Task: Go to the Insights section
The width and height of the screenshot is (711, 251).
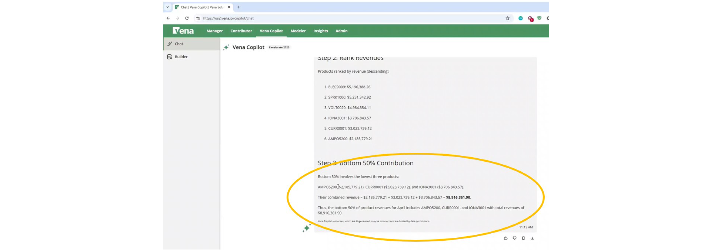Action: click(321, 31)
